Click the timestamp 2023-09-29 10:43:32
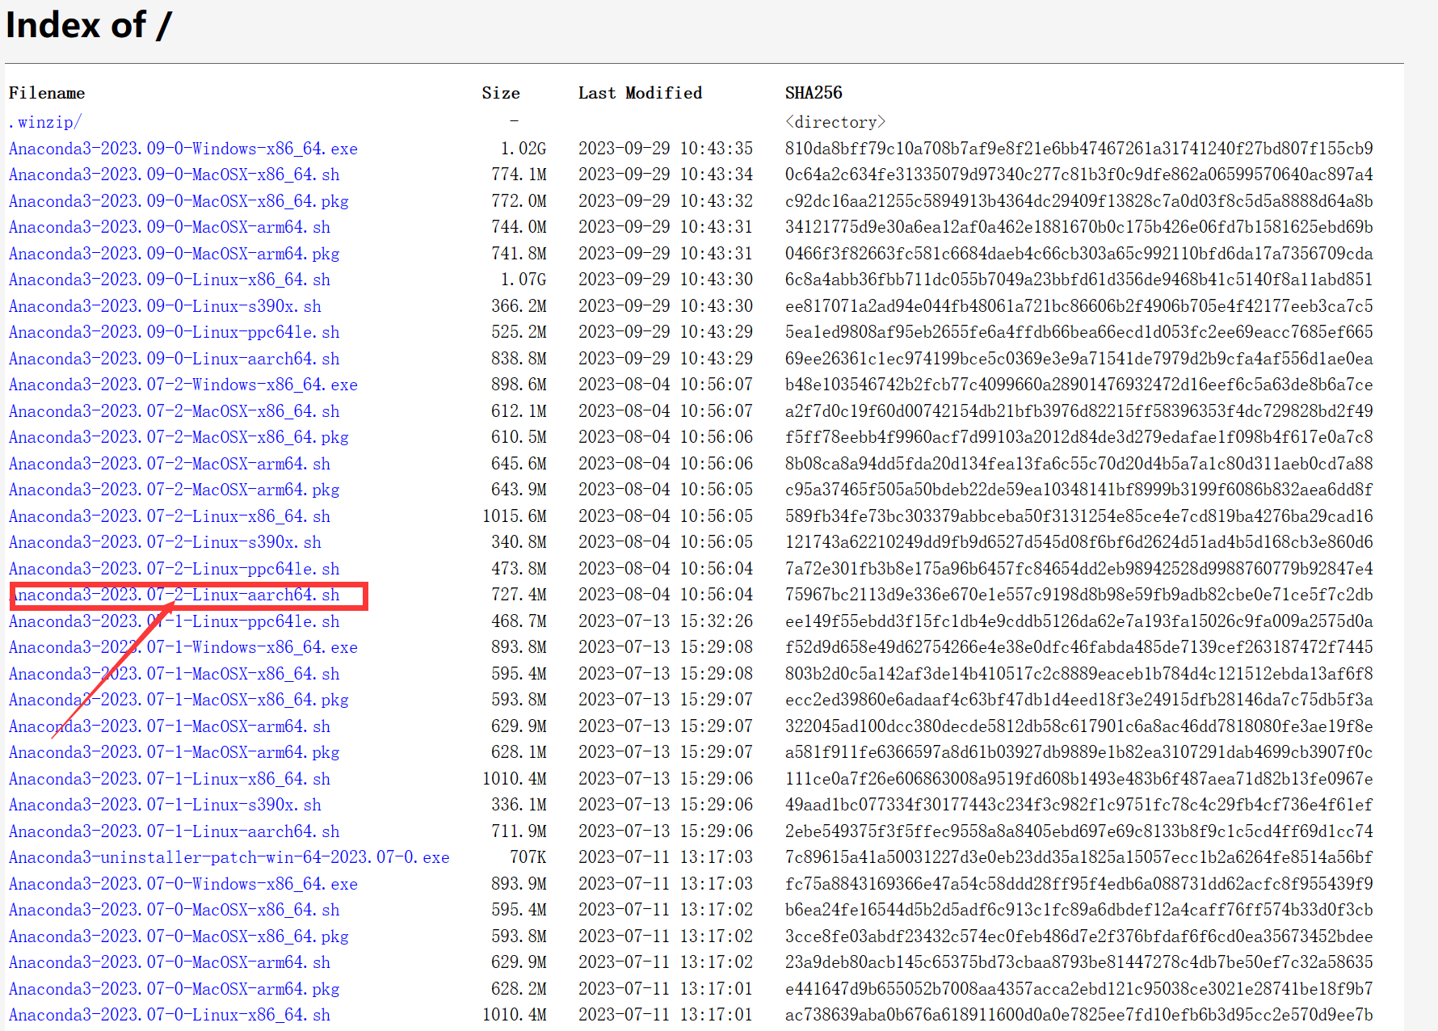 click(x=666, y=201)
